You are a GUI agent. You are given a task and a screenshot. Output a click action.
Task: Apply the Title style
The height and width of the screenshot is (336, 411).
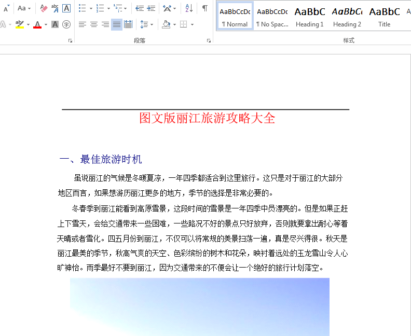coord(384,16)
